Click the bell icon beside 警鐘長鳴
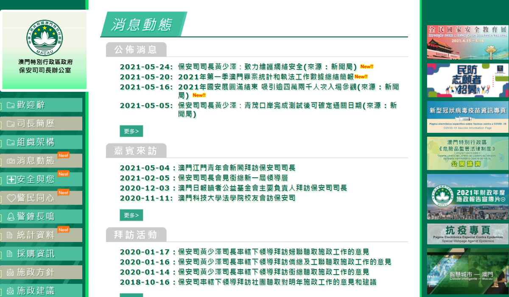Screen dimensions: 509x297 pyautogui.click(x=11, y=217)
